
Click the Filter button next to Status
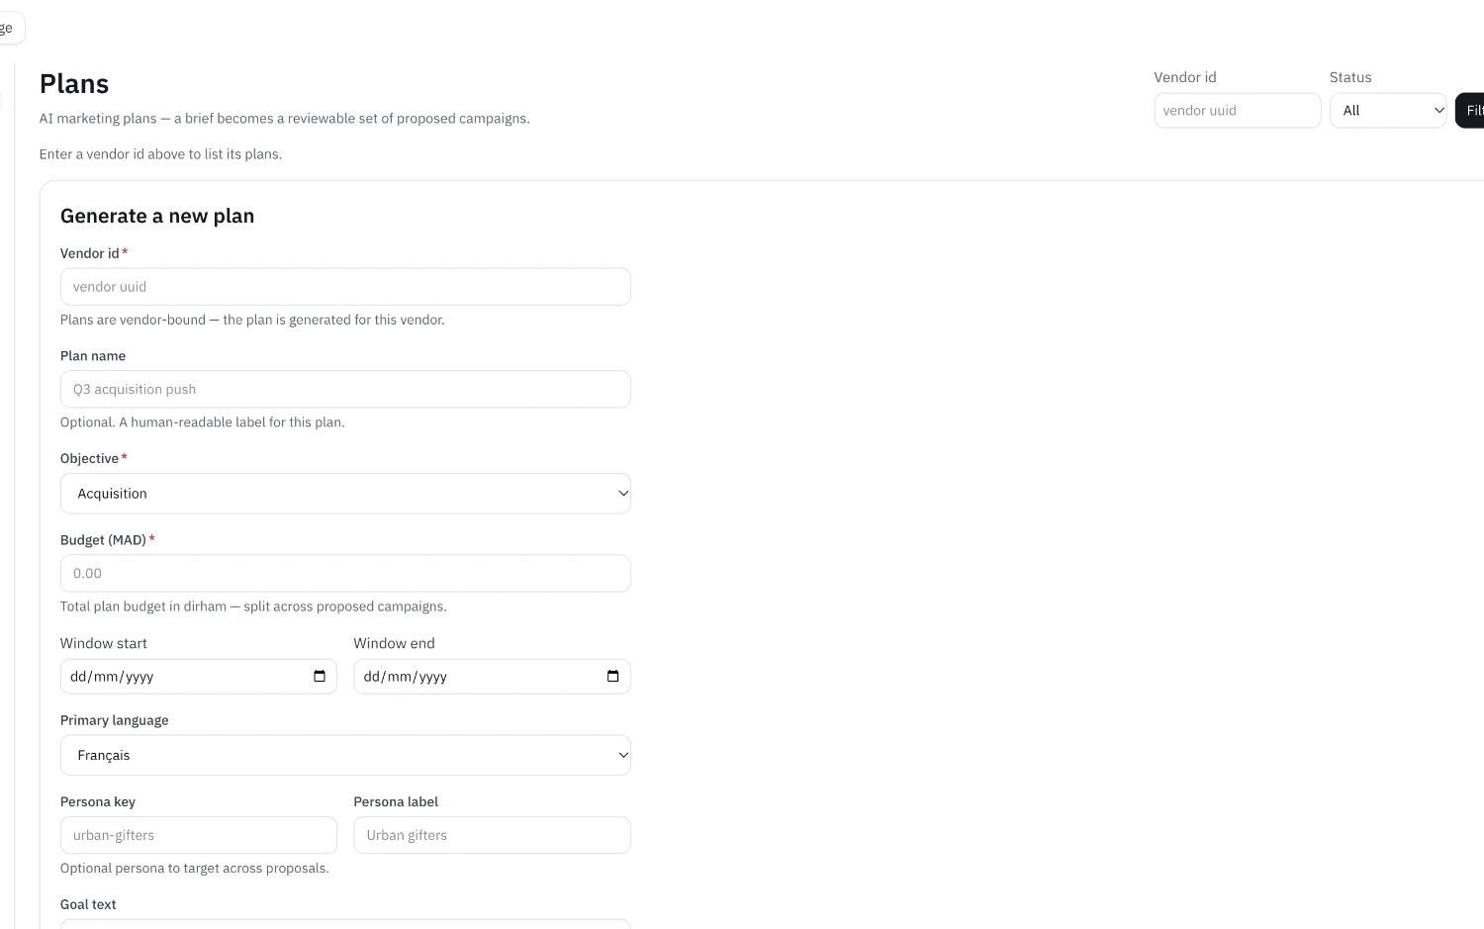pyautogui.click(x=1471, y=111)
